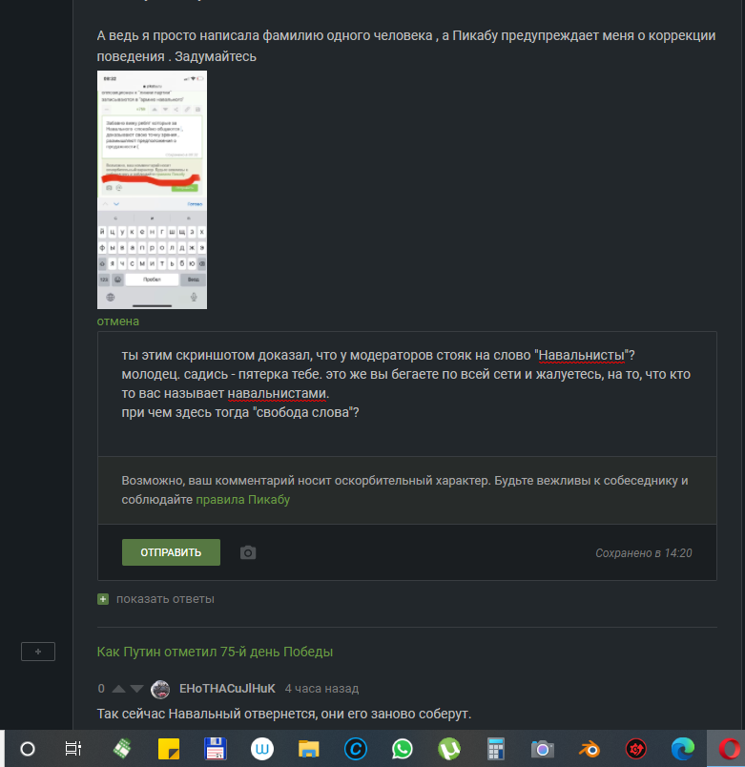The width and height of the screenshot is (745, 767).
Task: Open the attached phone screenshot thumbnail
Action: tap(152, 190)
